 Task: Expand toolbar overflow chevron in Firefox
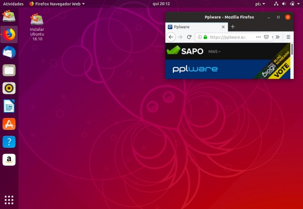click(277, 37)
